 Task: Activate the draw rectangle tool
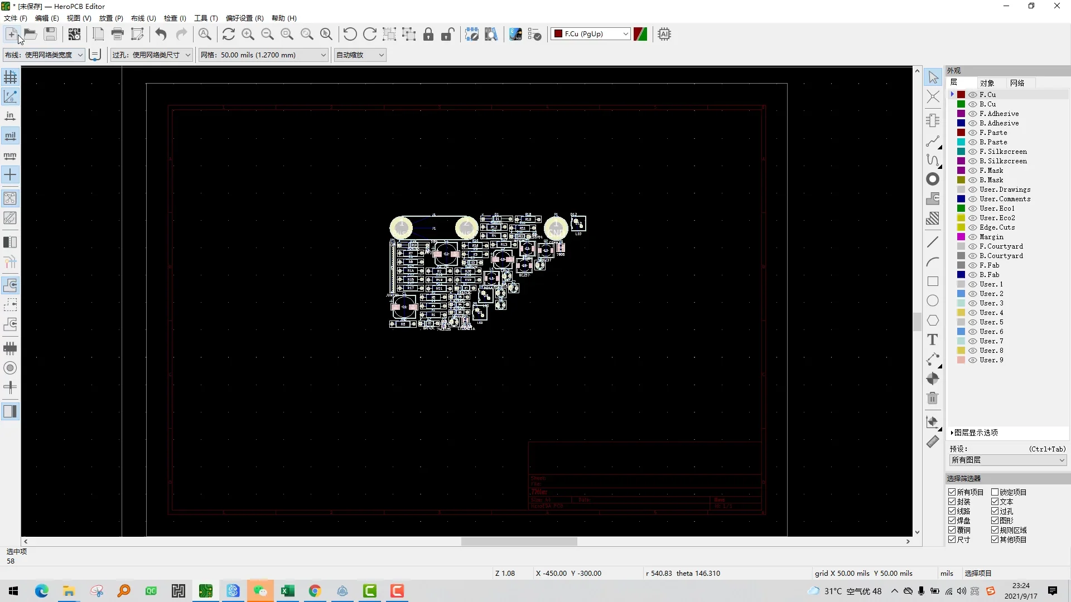point(933,281)
